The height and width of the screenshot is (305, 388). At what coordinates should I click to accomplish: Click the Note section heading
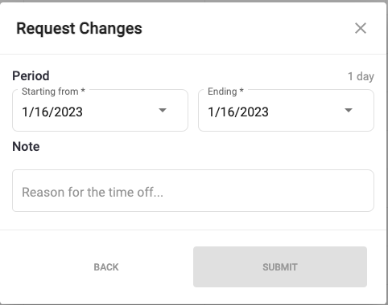pyautogui.click(x=26, y=147)
